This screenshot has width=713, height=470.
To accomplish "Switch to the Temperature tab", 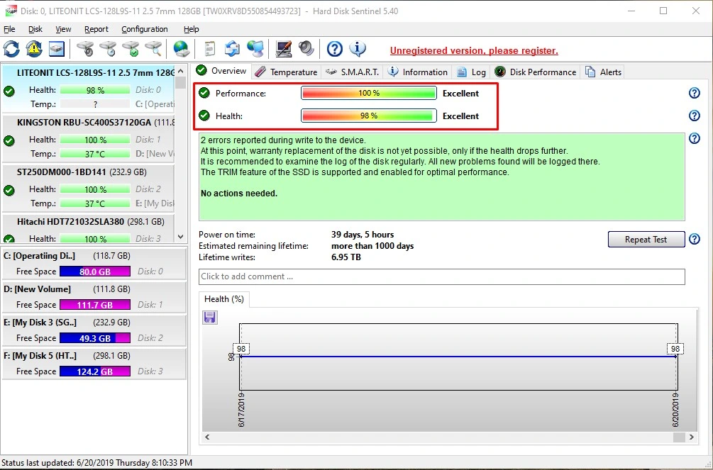I will 286,72.
